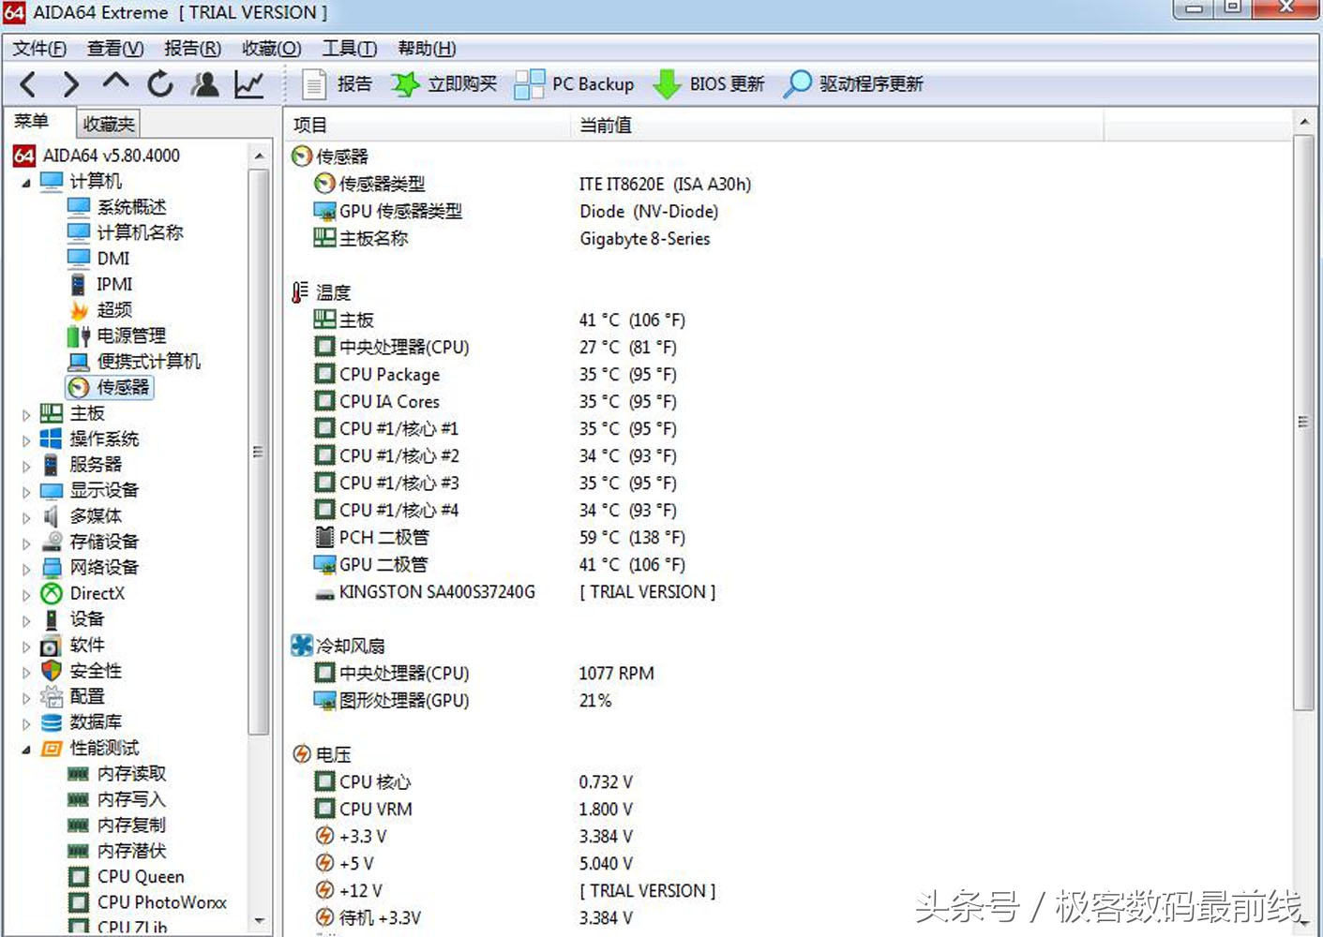The width and height of the screenshot is (1323, 937).
Task: Open the 查看(V) menu
Action: [115, 49]
